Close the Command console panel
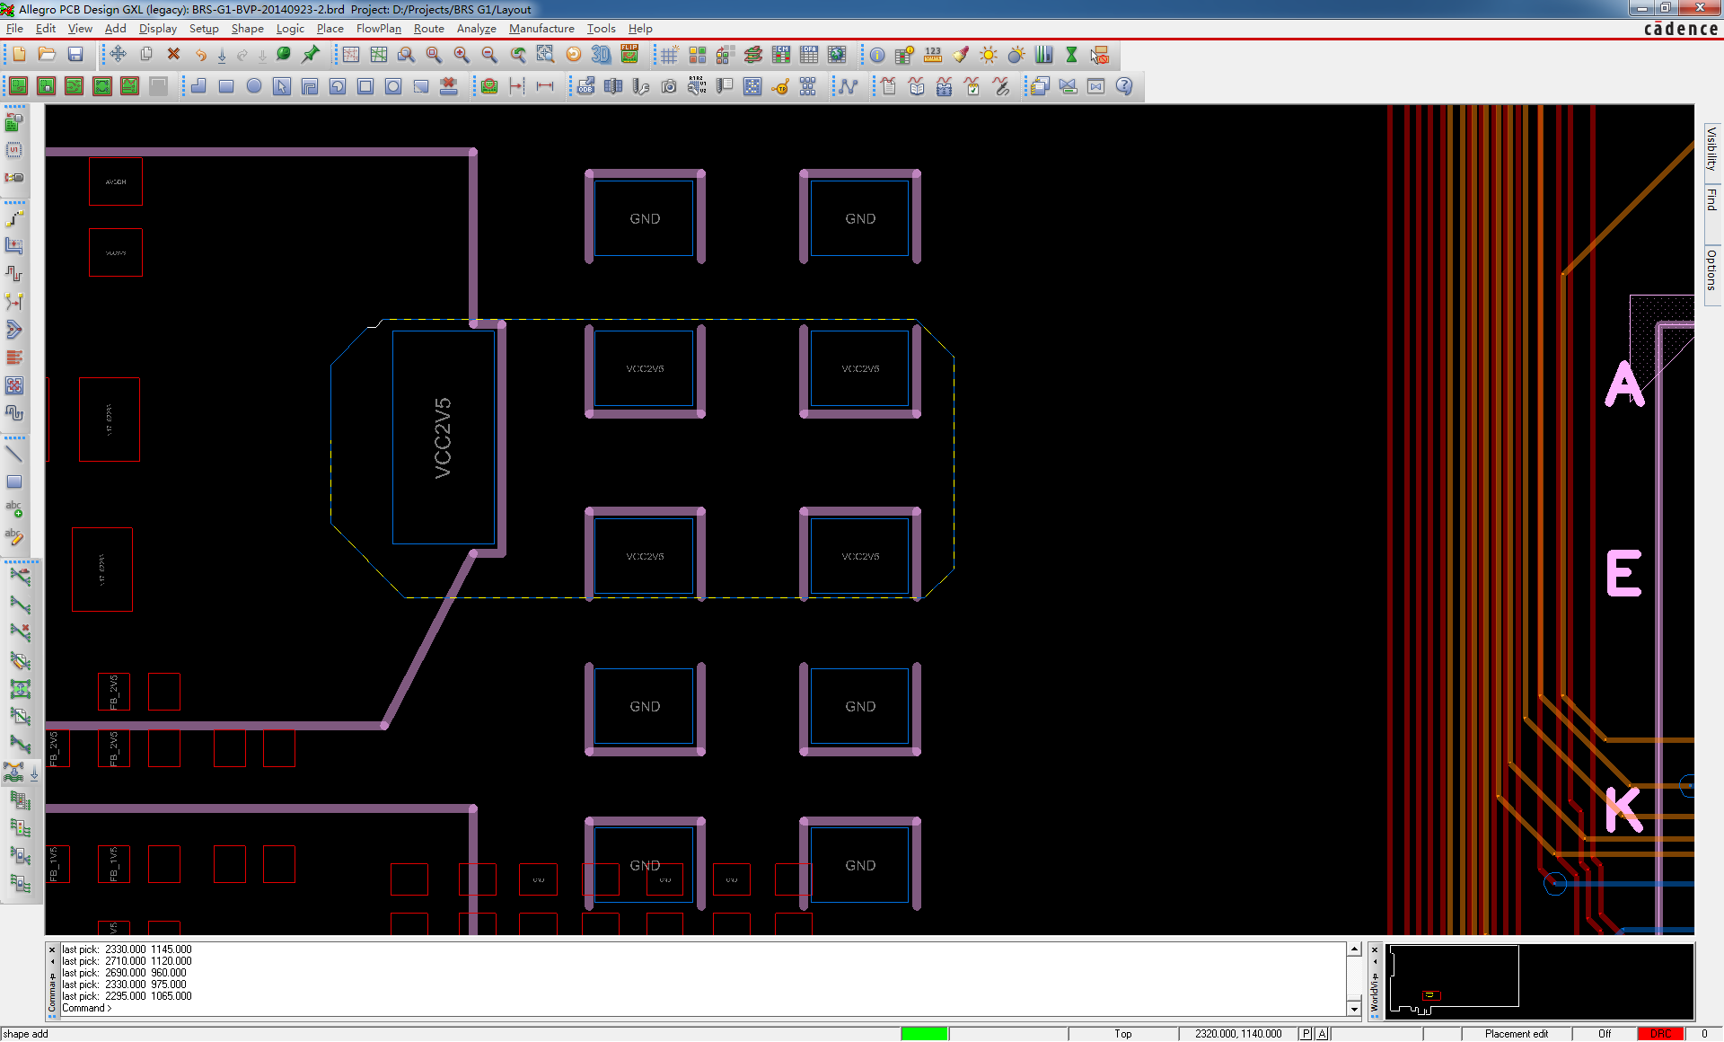This screenshot has width=1724, height=1042. tap(52, 949)
